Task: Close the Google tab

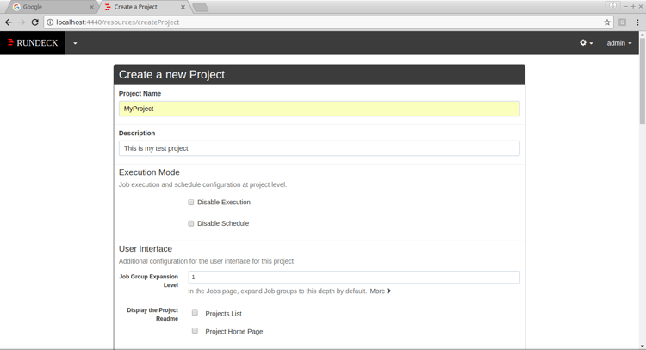Action: 91,7
